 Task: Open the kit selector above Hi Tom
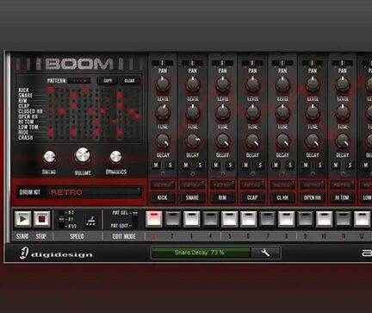[342, 185]
